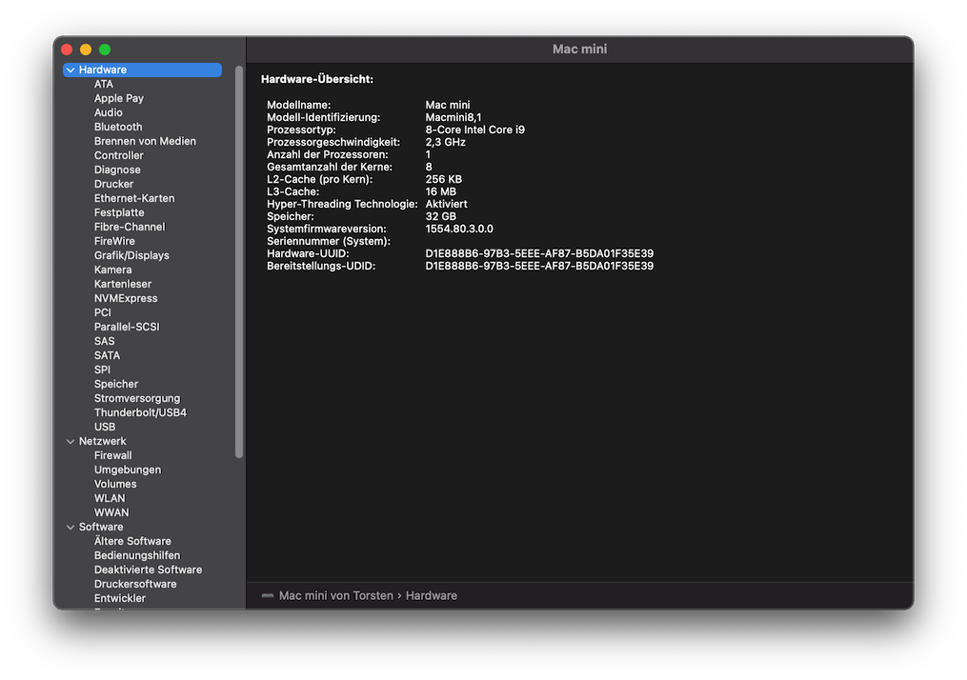Image resolution: width=967 pixels, height=680 pixels.
Task: Collapse the Hardware section chevron
Action: click(x=71, y=70)
